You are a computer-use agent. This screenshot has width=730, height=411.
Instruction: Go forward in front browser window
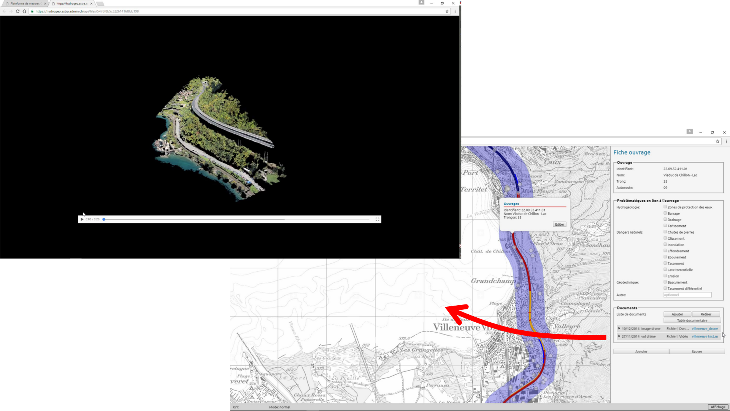[x=11, y=11]
